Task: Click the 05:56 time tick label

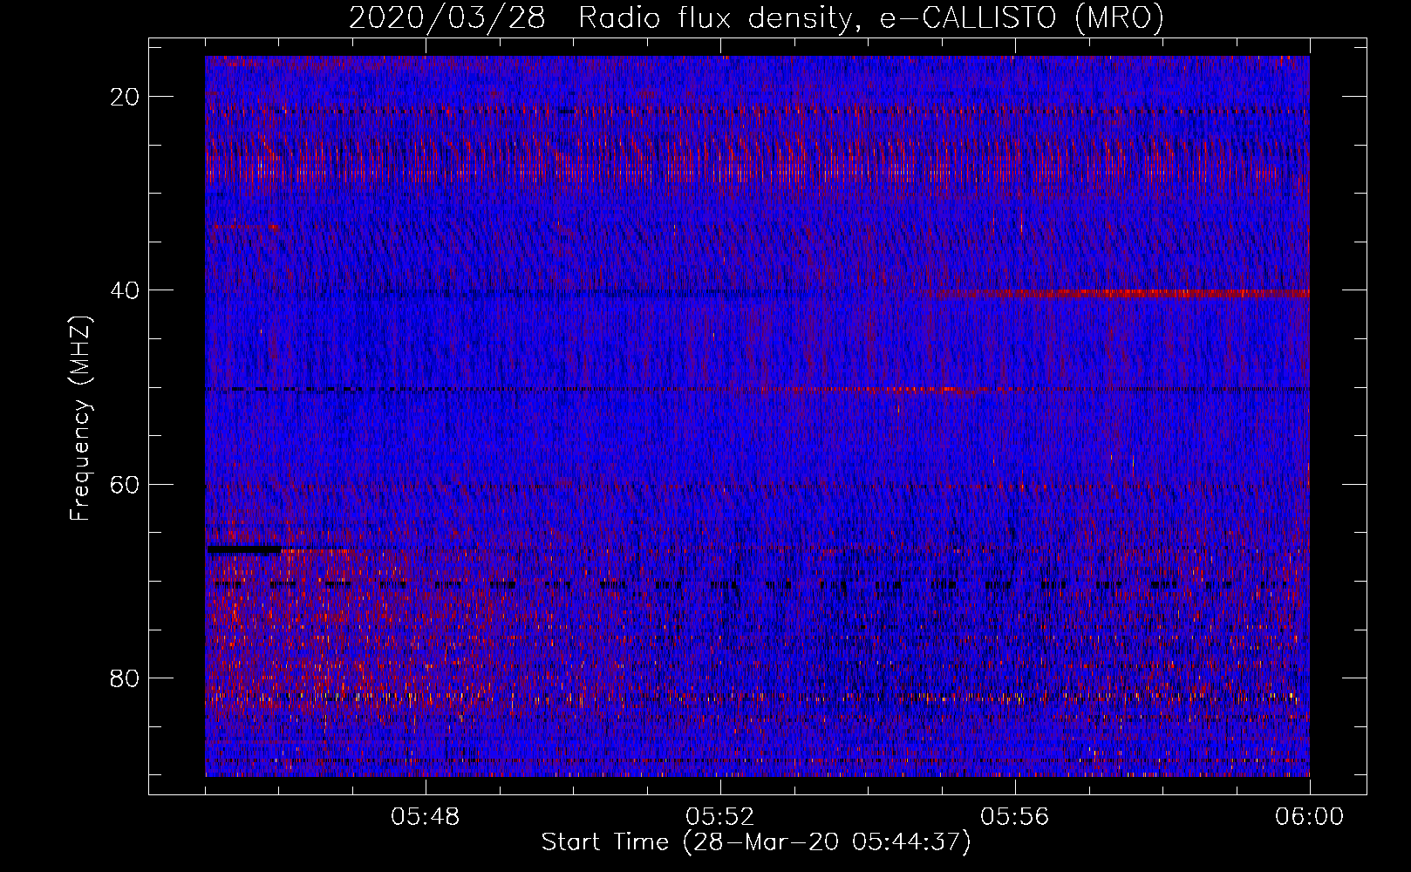Action: coord(1015,817)
